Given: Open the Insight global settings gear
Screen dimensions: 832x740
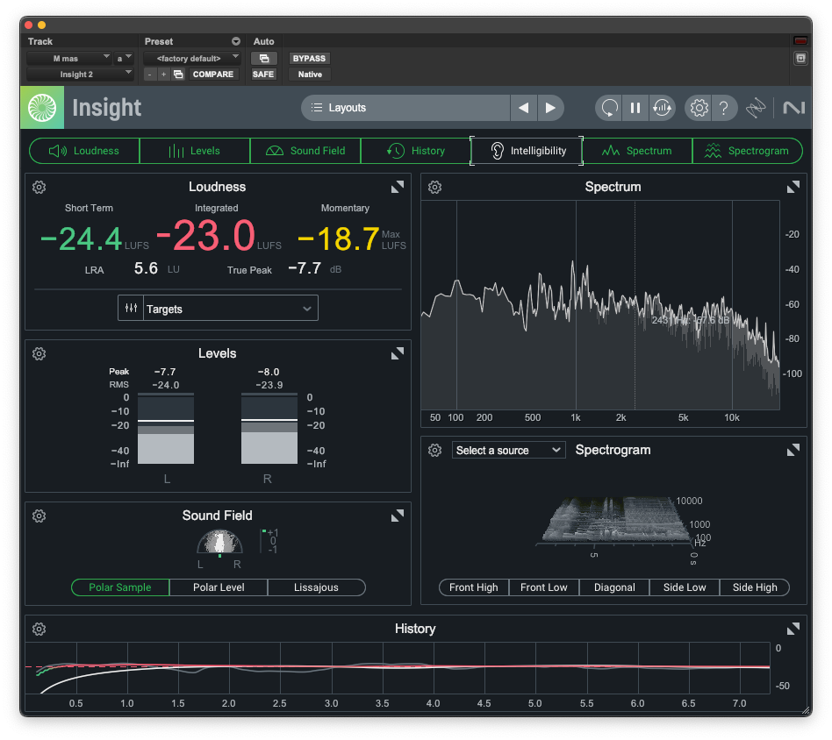Looking at the screenshot, I should (x=699, y=108).
